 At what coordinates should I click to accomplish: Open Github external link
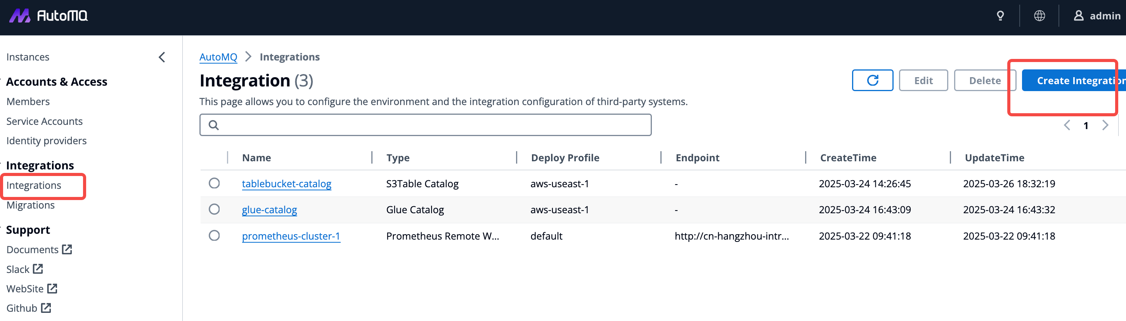coord(28,308)
